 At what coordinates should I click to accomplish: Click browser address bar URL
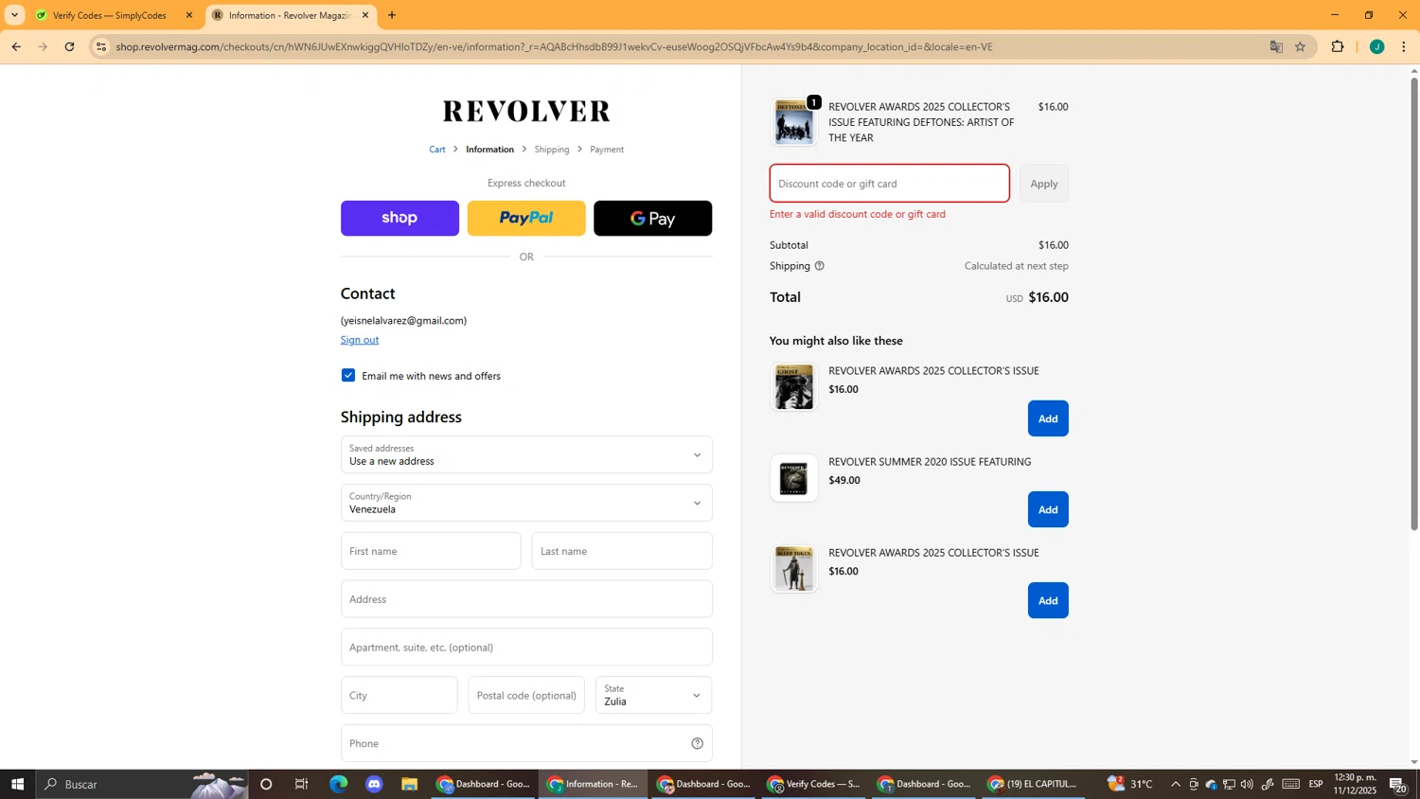tap(554, 46)
